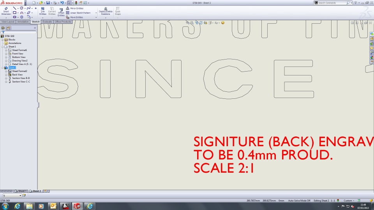Image resolution: width=374 pixels, height=210 pixels.
Task: Switch to Sheet 1 bottom tab
Action: [x=21, y=191]
